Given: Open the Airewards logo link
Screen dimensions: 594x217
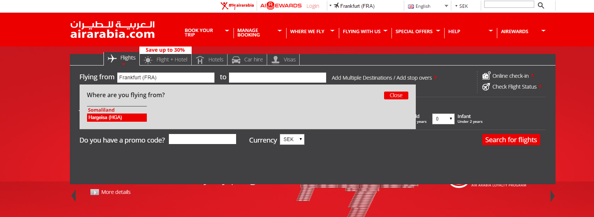Looking at the screenshot, I should 281,6.
